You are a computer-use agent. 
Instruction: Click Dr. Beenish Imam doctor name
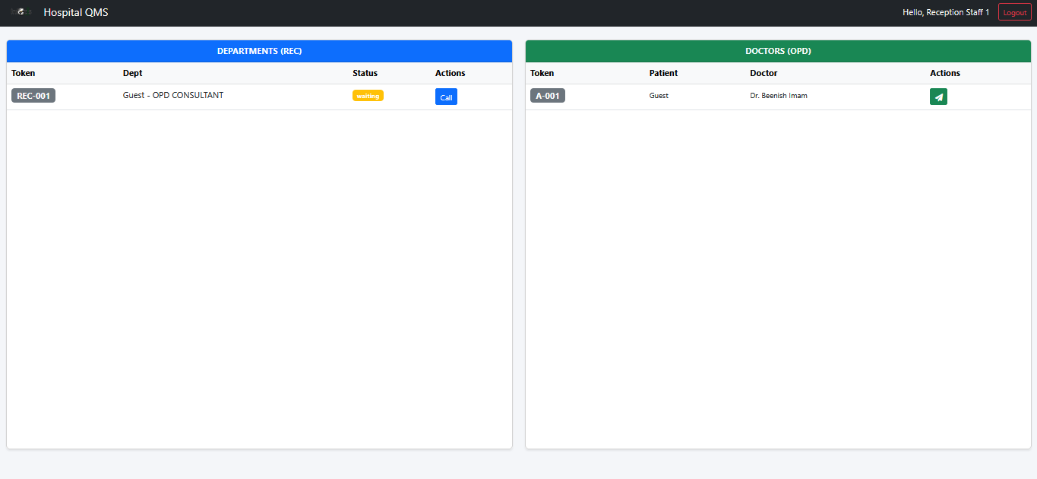778,95
